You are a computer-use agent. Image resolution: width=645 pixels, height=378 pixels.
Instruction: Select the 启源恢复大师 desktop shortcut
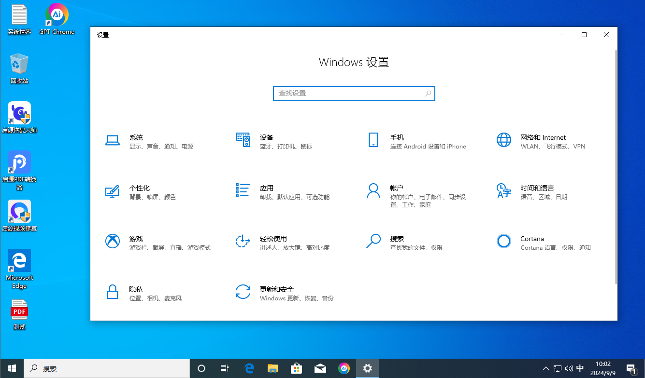(x=19, y=118)
